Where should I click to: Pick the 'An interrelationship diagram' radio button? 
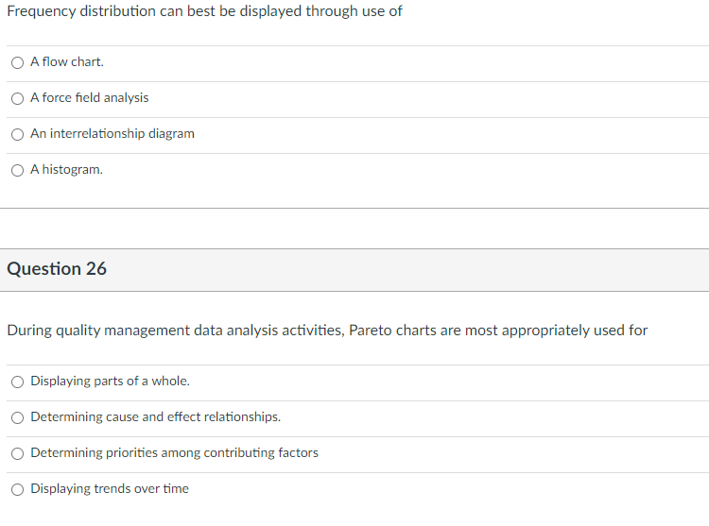[18, 134]
